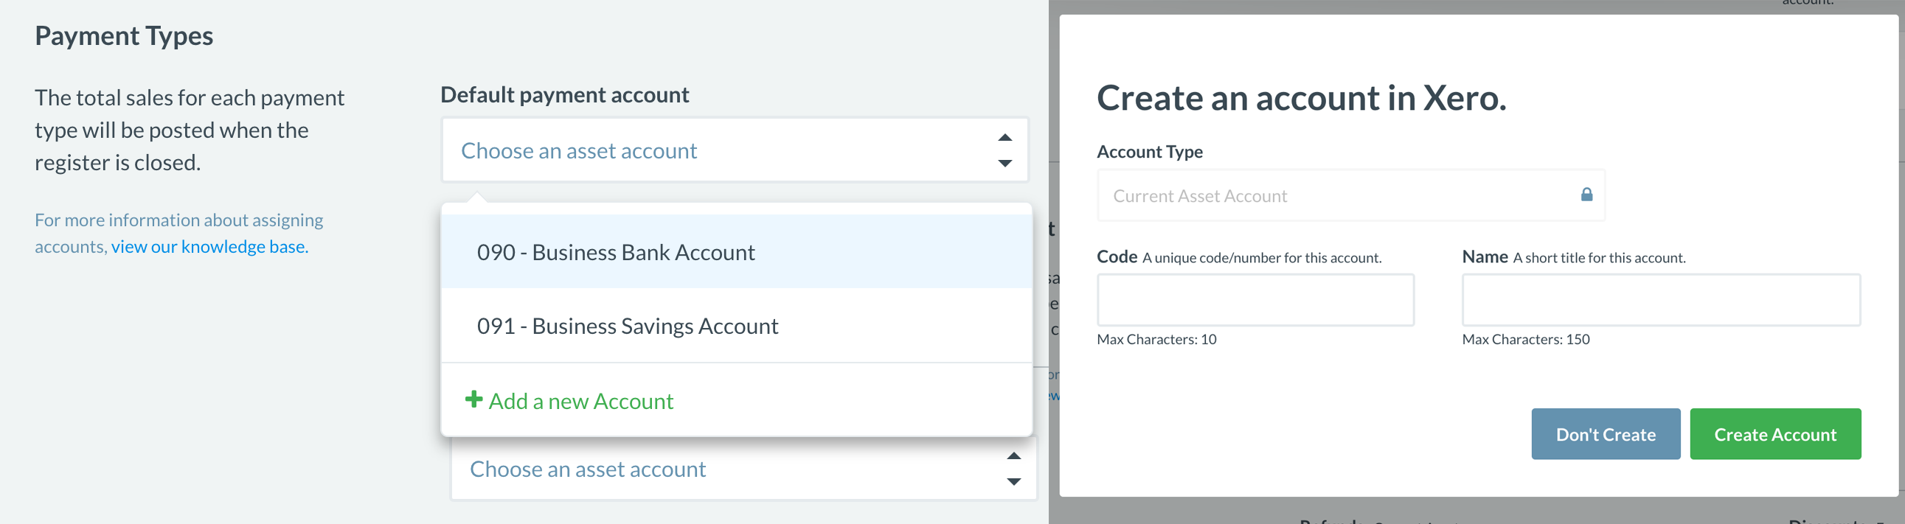
Task: Click the Create Account button
Action: (1775, 434)
